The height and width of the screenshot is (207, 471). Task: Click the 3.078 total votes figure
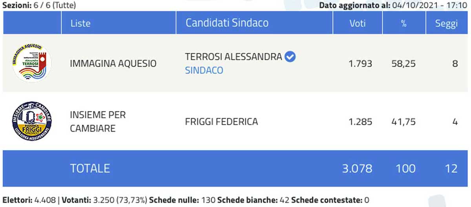pyautogui.click(x=357, y=168)
